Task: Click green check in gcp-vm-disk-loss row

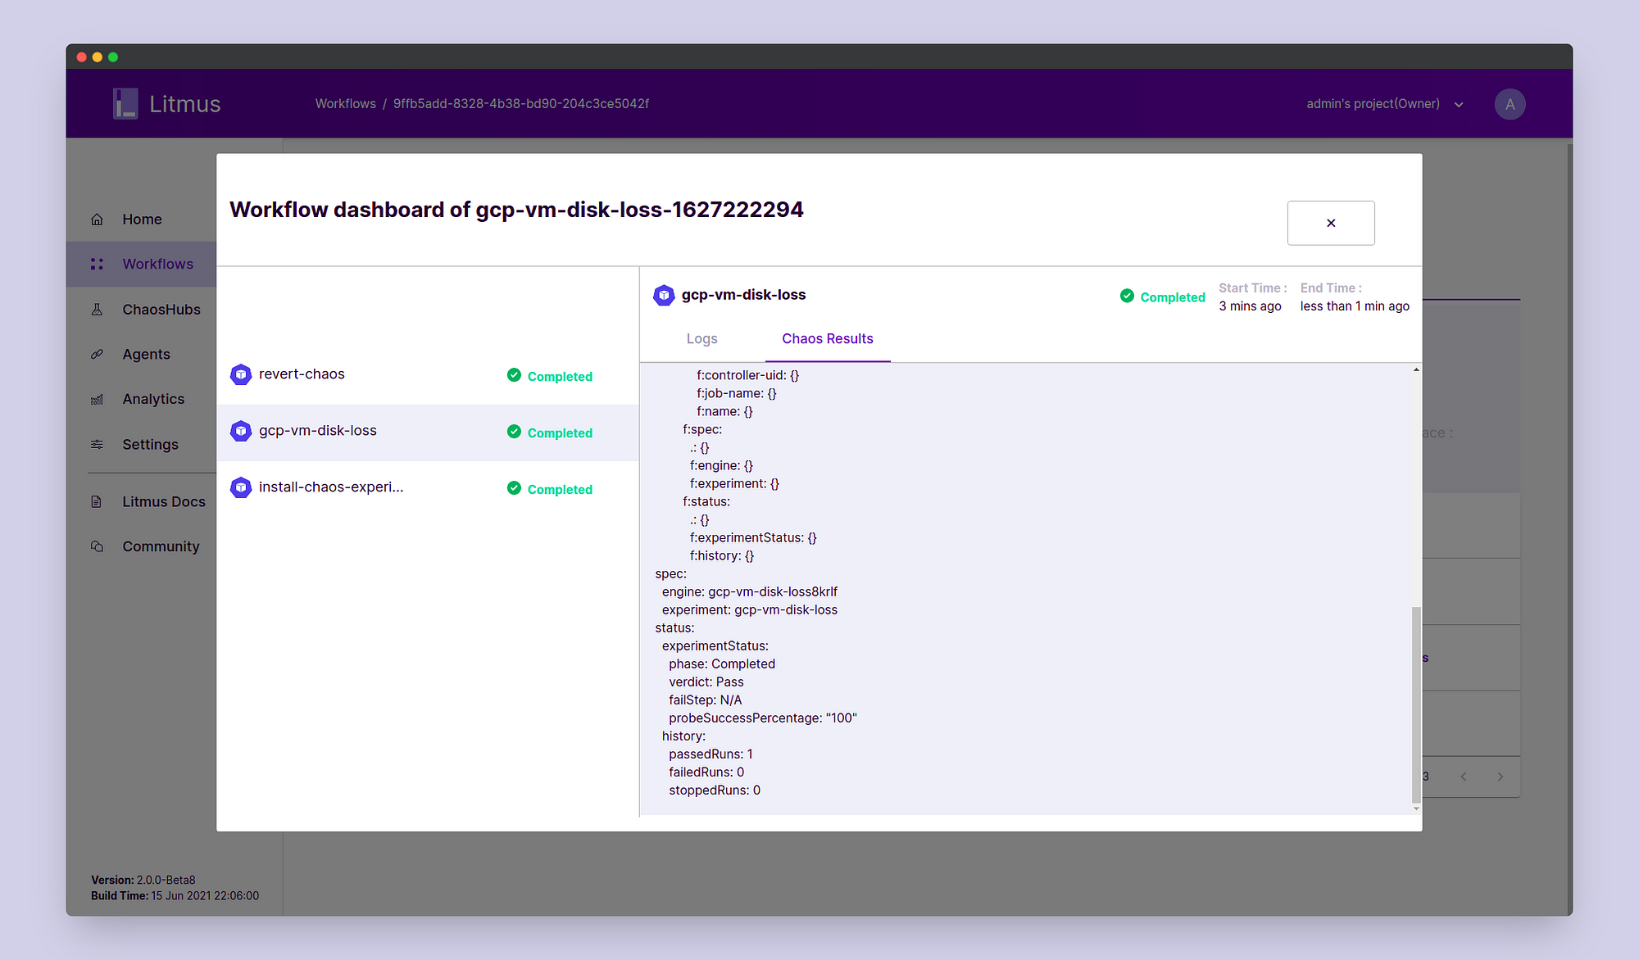Action: 514,432
